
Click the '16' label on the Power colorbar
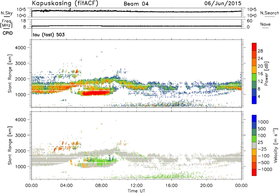[x=260, y=74]
